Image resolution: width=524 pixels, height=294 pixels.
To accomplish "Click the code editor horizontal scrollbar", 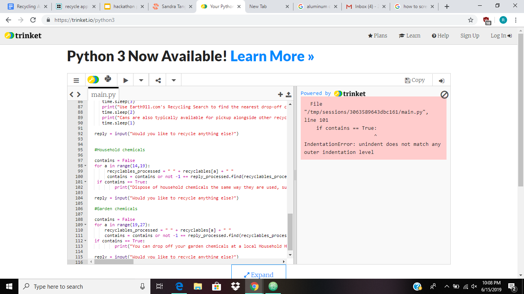I will click(114, 262).
